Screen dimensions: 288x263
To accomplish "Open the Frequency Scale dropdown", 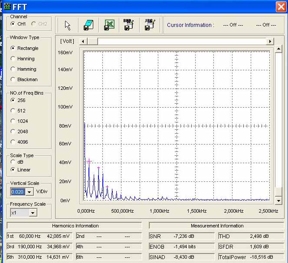I will point(33,213).
